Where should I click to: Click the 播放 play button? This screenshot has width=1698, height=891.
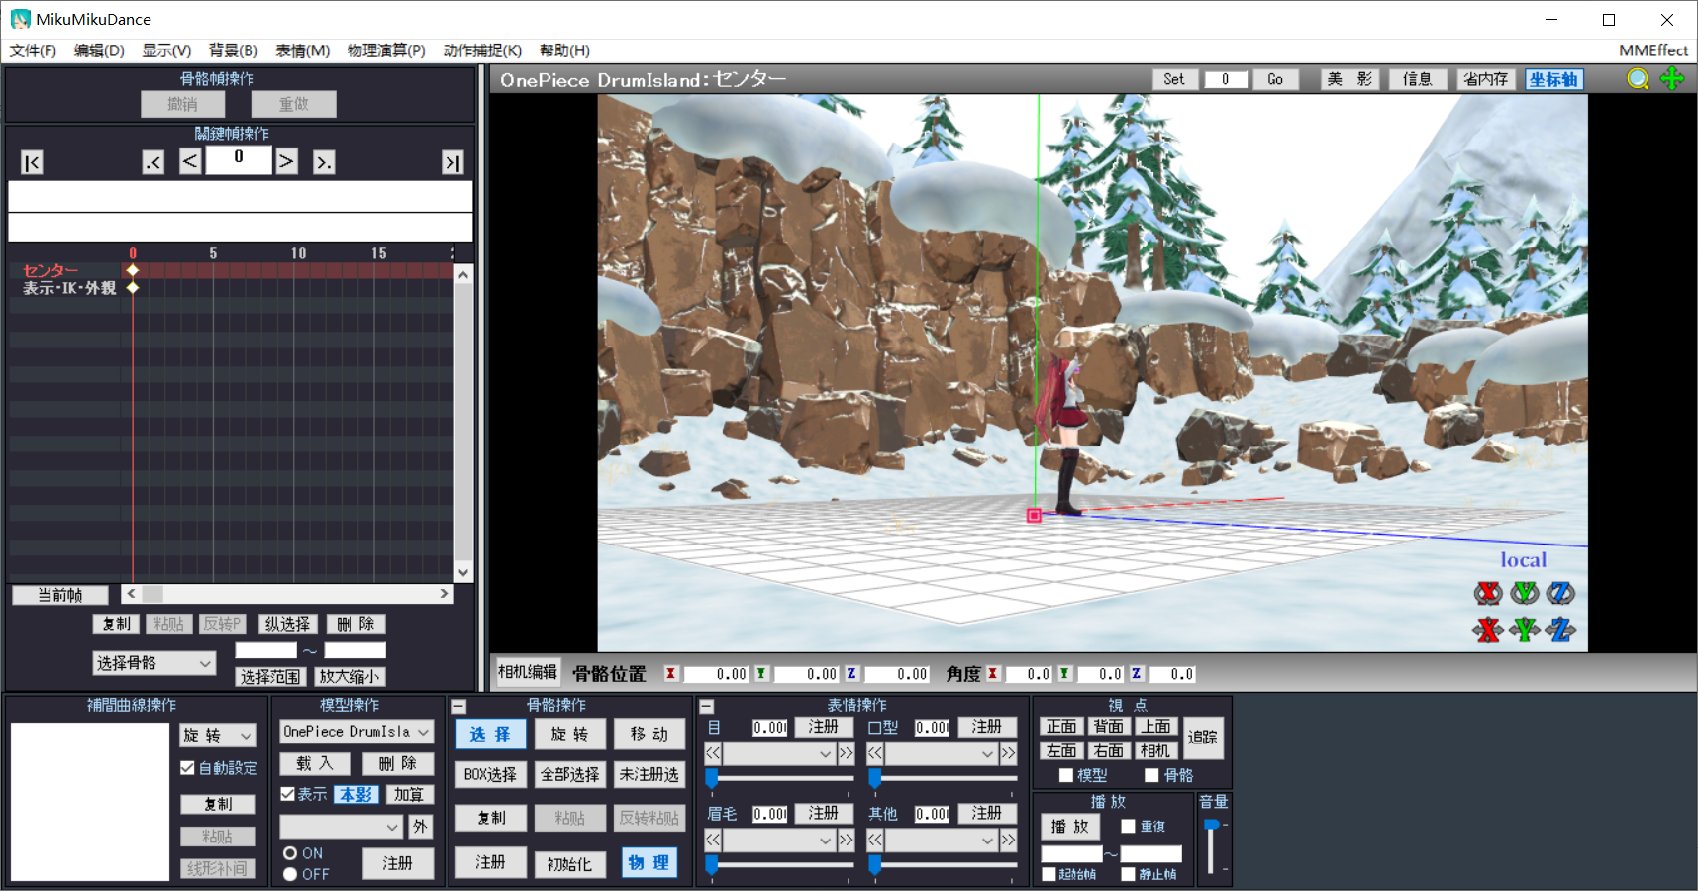coord(1070,826)
